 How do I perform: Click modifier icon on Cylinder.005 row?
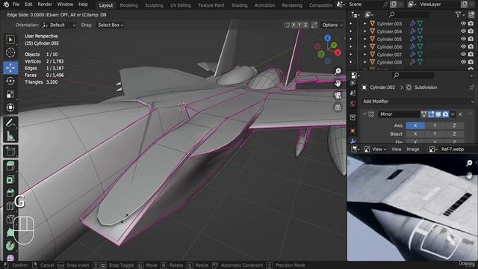(413, 39)
